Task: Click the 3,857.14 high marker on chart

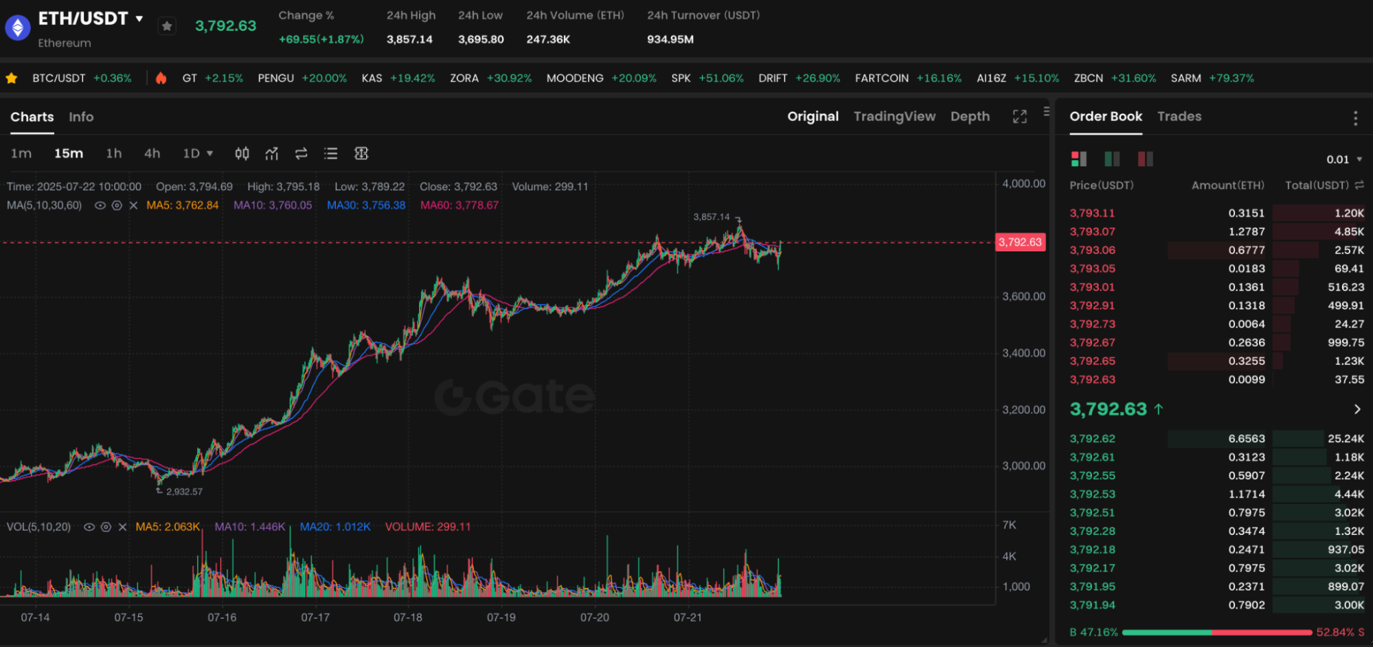Action: pos(712,217)
